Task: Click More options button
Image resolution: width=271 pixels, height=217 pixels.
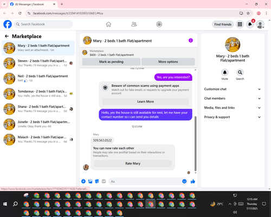Action: click(168, 62)
